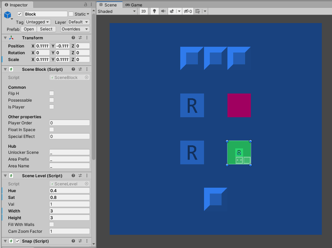
Task: Open the Layer Default dropdown
Action: point(78,22)
